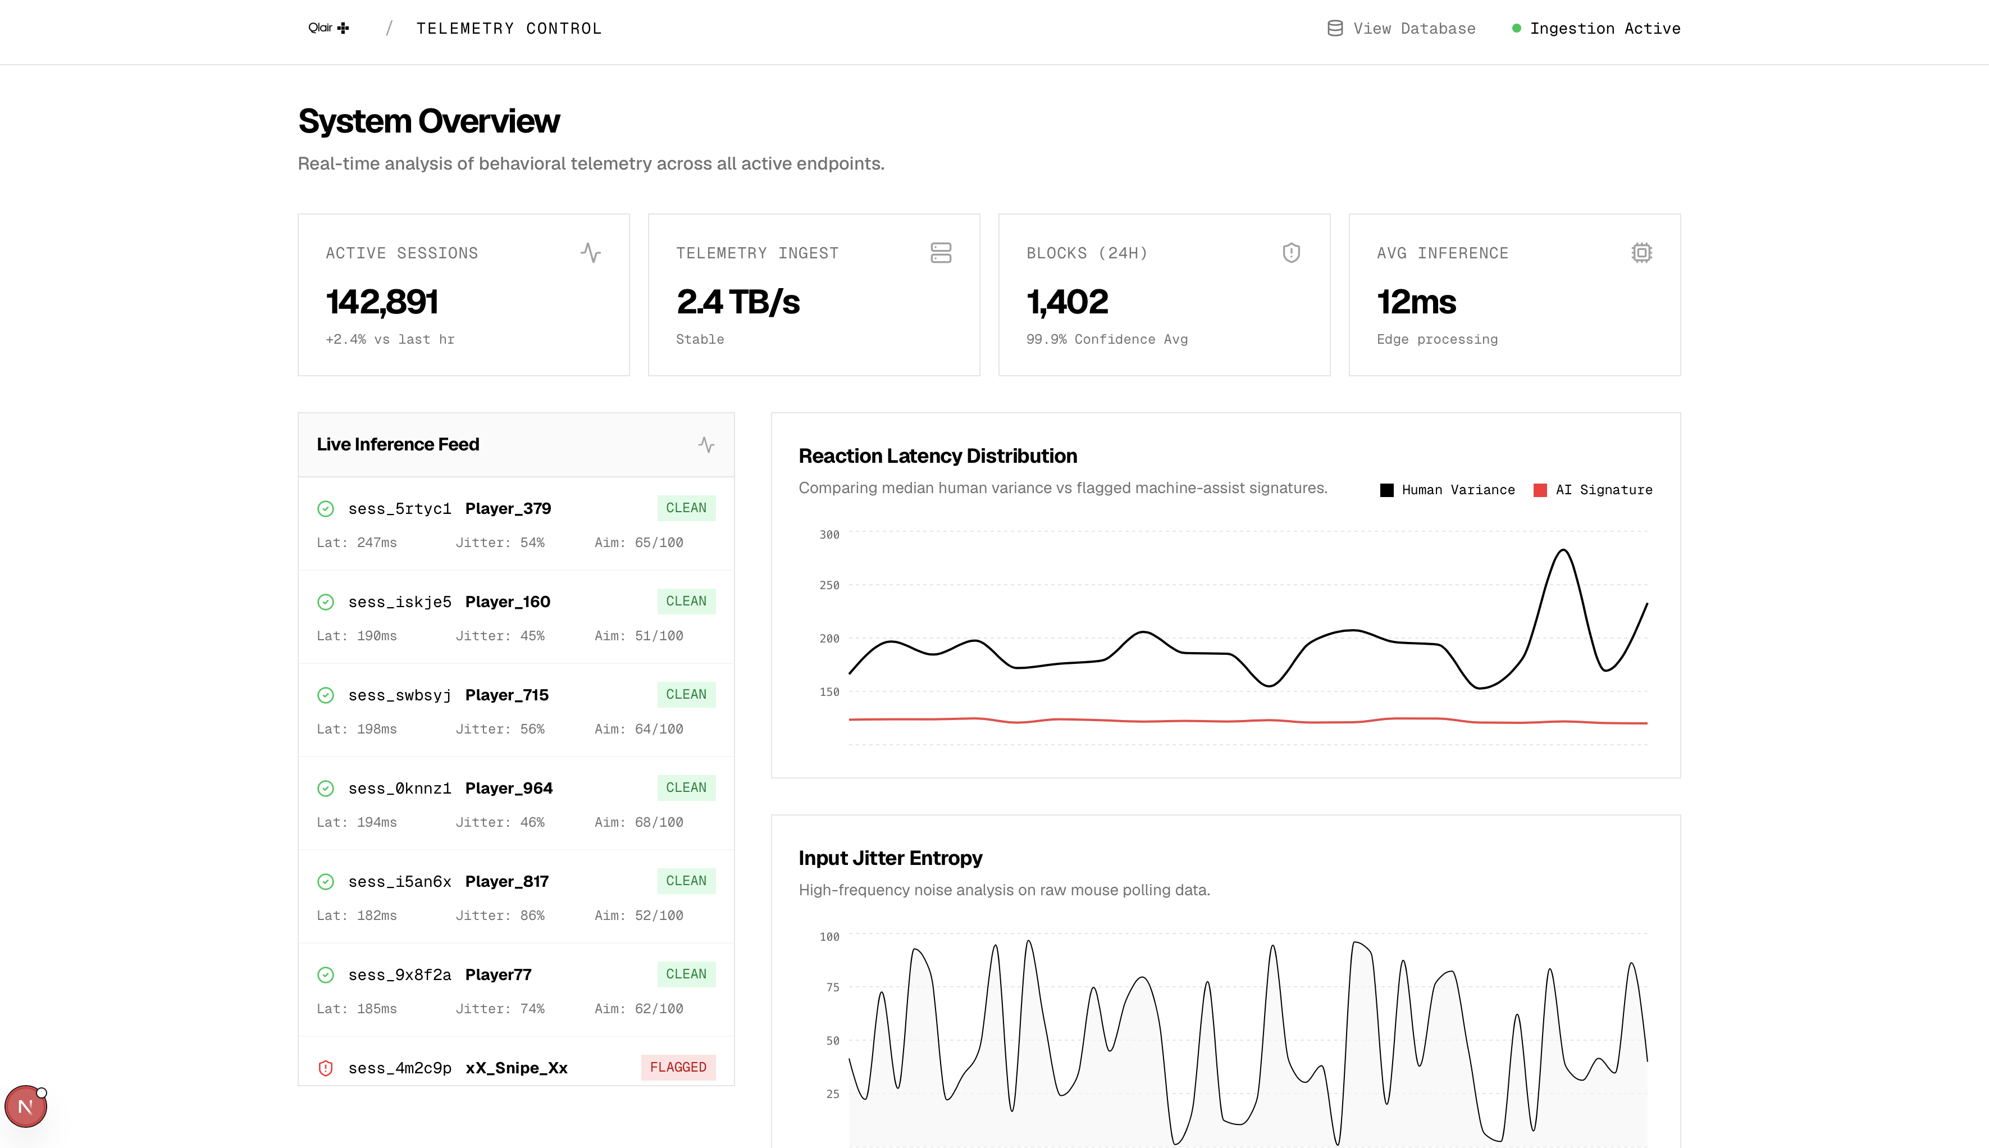Click the Lat: 247ms reading
This screenshot has height=1148, width=1989.
pyautogui.click(x=357, y=543)
